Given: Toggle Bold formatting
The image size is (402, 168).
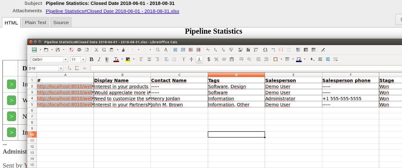Looking at the screenshot, I should pyautogui.click(x=91, y=59).
